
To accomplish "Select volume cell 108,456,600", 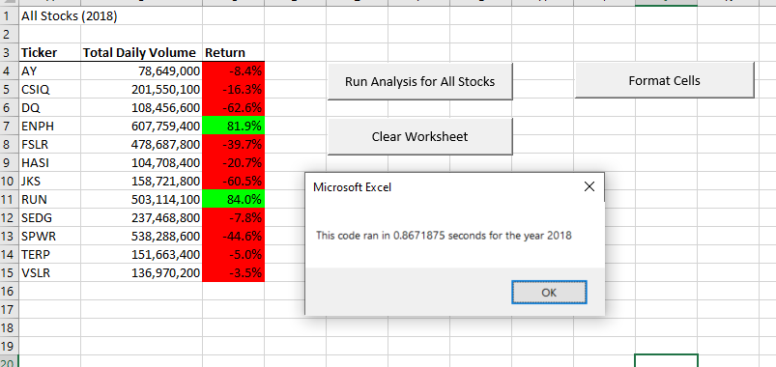I will click(141, 108).
